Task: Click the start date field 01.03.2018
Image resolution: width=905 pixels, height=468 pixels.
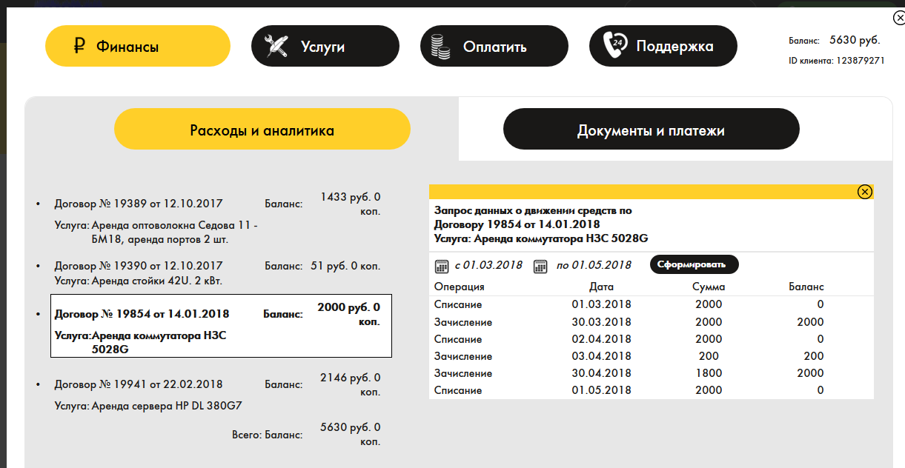Action: 488,265
